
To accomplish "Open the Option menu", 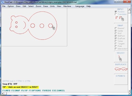I will click(x=11, y=6).
